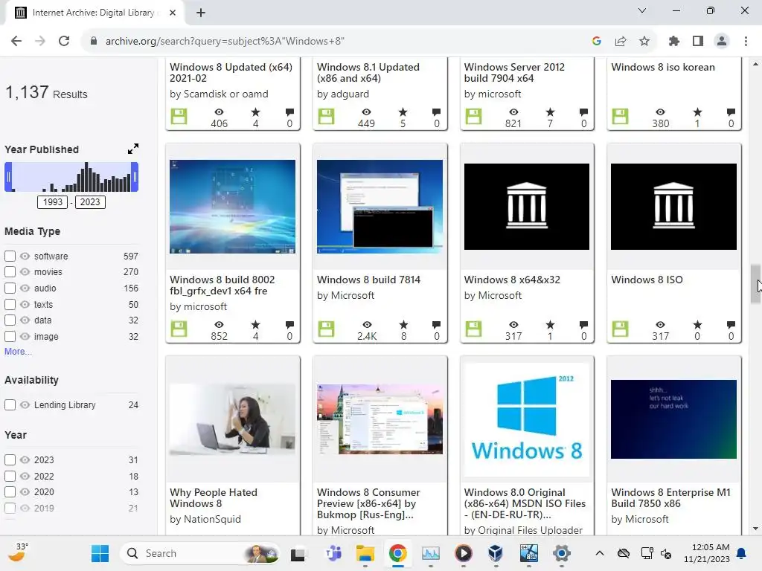Click the 2023 end year field
The width and height of the screenshot is (762, 571).
point(90,202)
